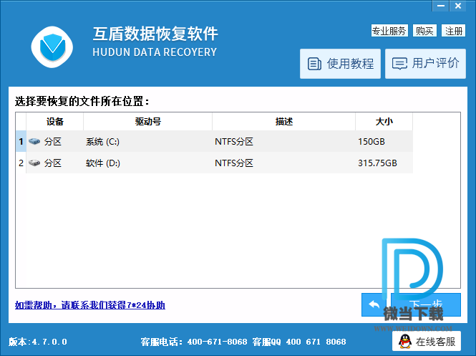Image resolution: width=476 pixels, height=356 pixels.
Task: Select drive icon for 软件 (D:)
Action: pyautogui.click(x=34, y=163)
